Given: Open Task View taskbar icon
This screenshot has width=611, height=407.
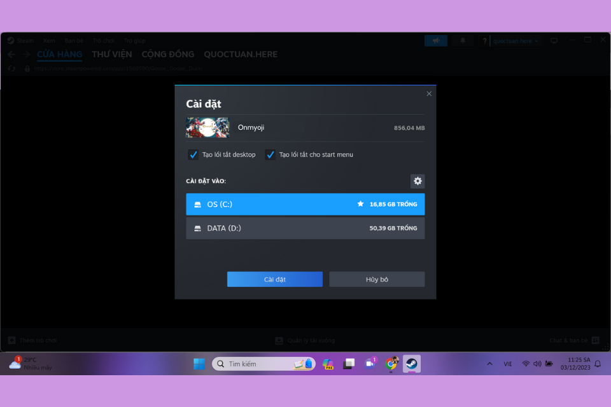Looking at the screenshot, I should point(349,364).
